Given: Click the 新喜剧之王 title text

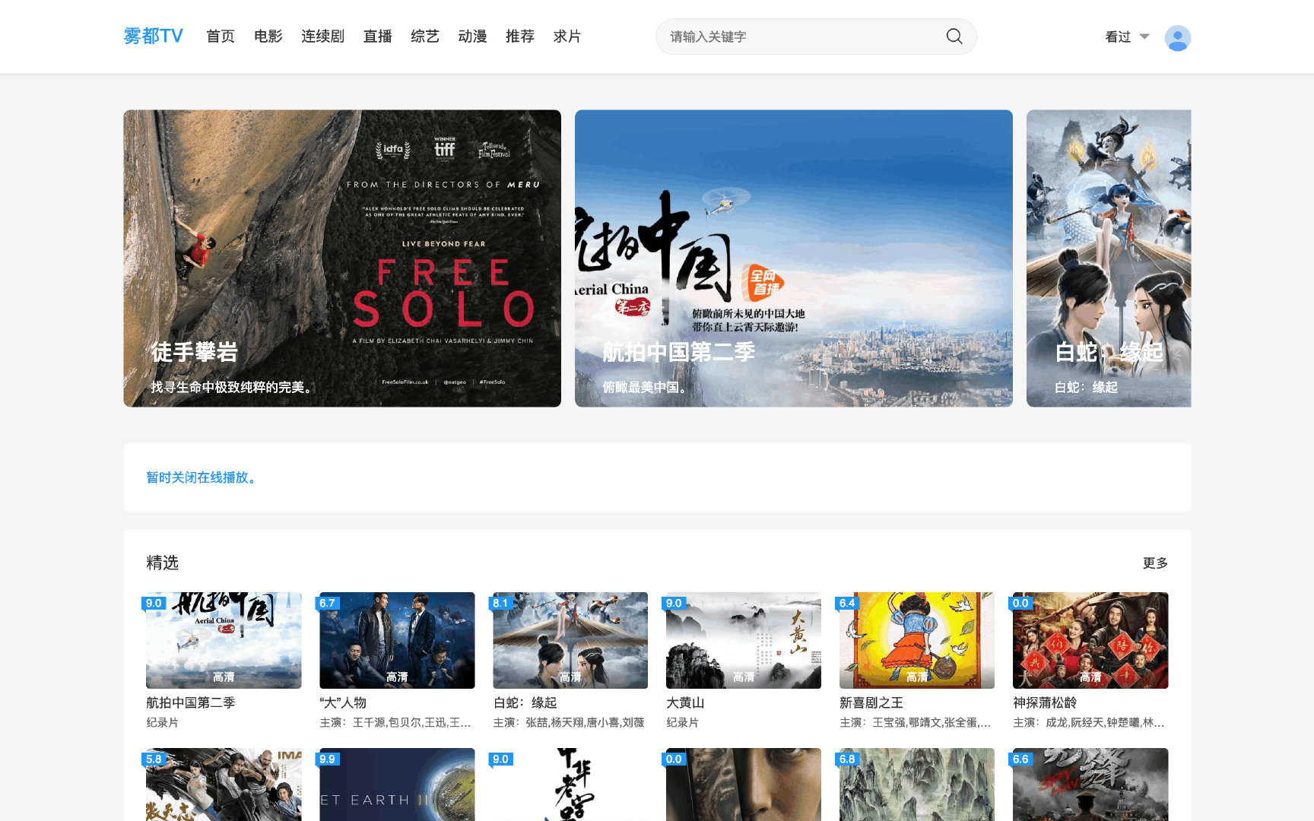Looking at the screenshot, I should (871, 703).
